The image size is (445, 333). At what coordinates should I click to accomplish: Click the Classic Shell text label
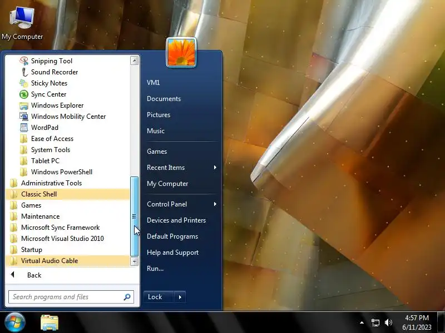(x=39, y=194)
